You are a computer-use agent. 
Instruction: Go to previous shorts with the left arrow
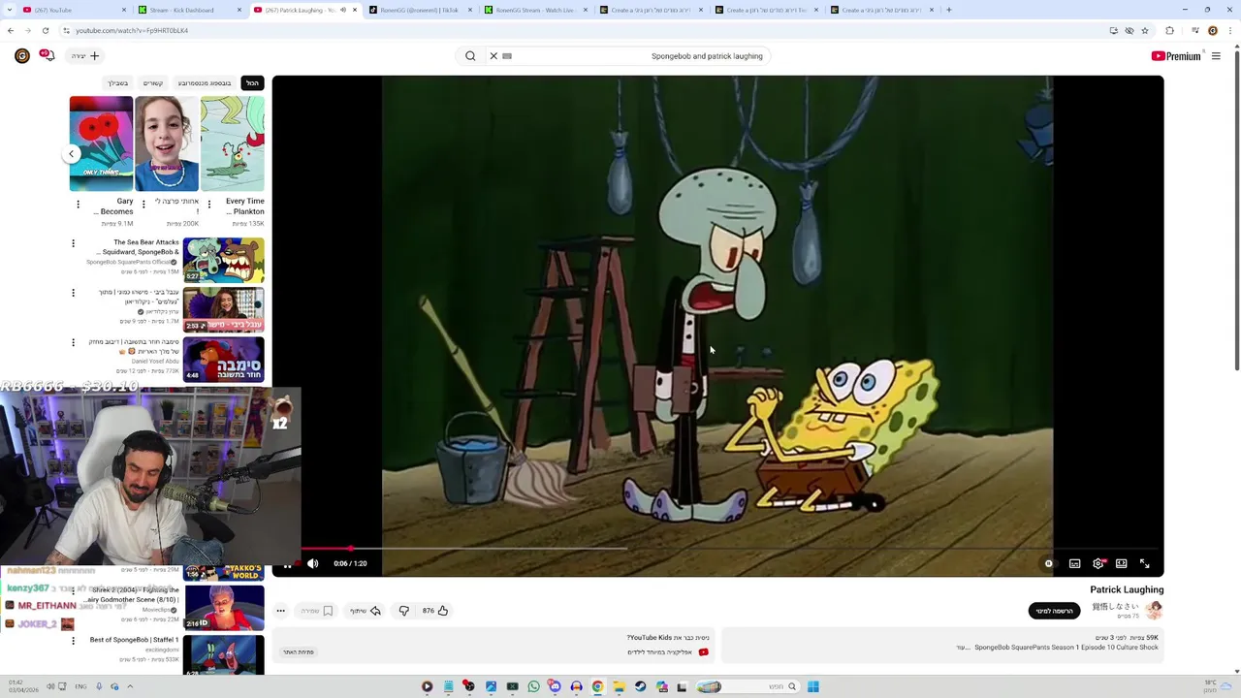[x=71, y=154]
